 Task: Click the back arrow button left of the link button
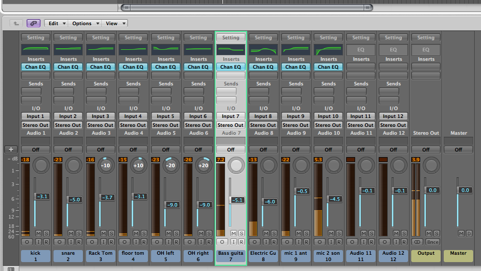16,23
